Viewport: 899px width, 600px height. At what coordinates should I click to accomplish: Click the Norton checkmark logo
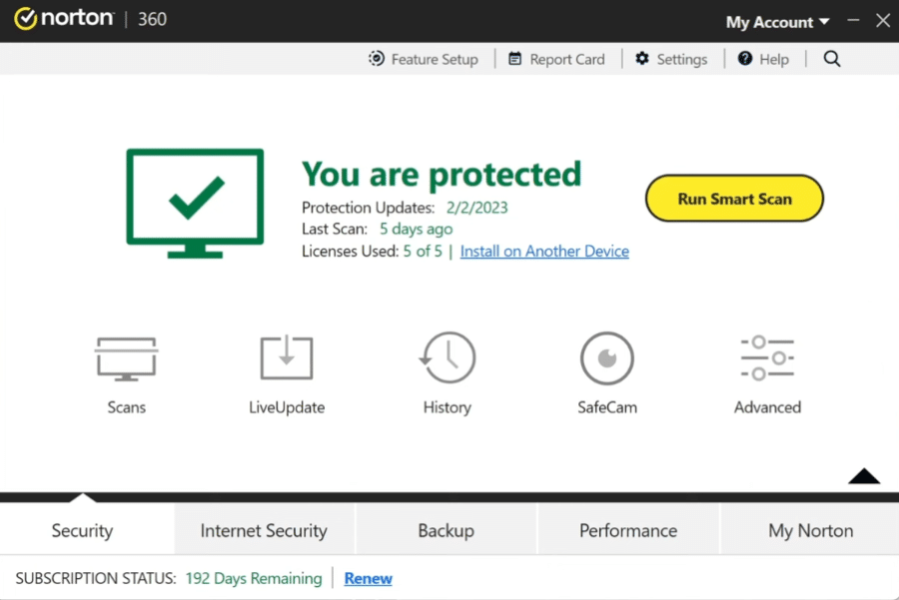(25, 19)
